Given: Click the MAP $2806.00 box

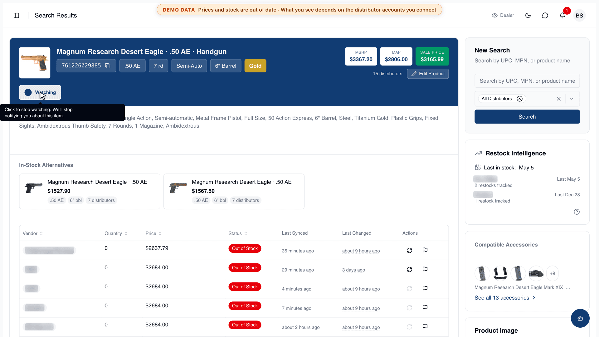Looking at the screenshot, I should point(396,56).
